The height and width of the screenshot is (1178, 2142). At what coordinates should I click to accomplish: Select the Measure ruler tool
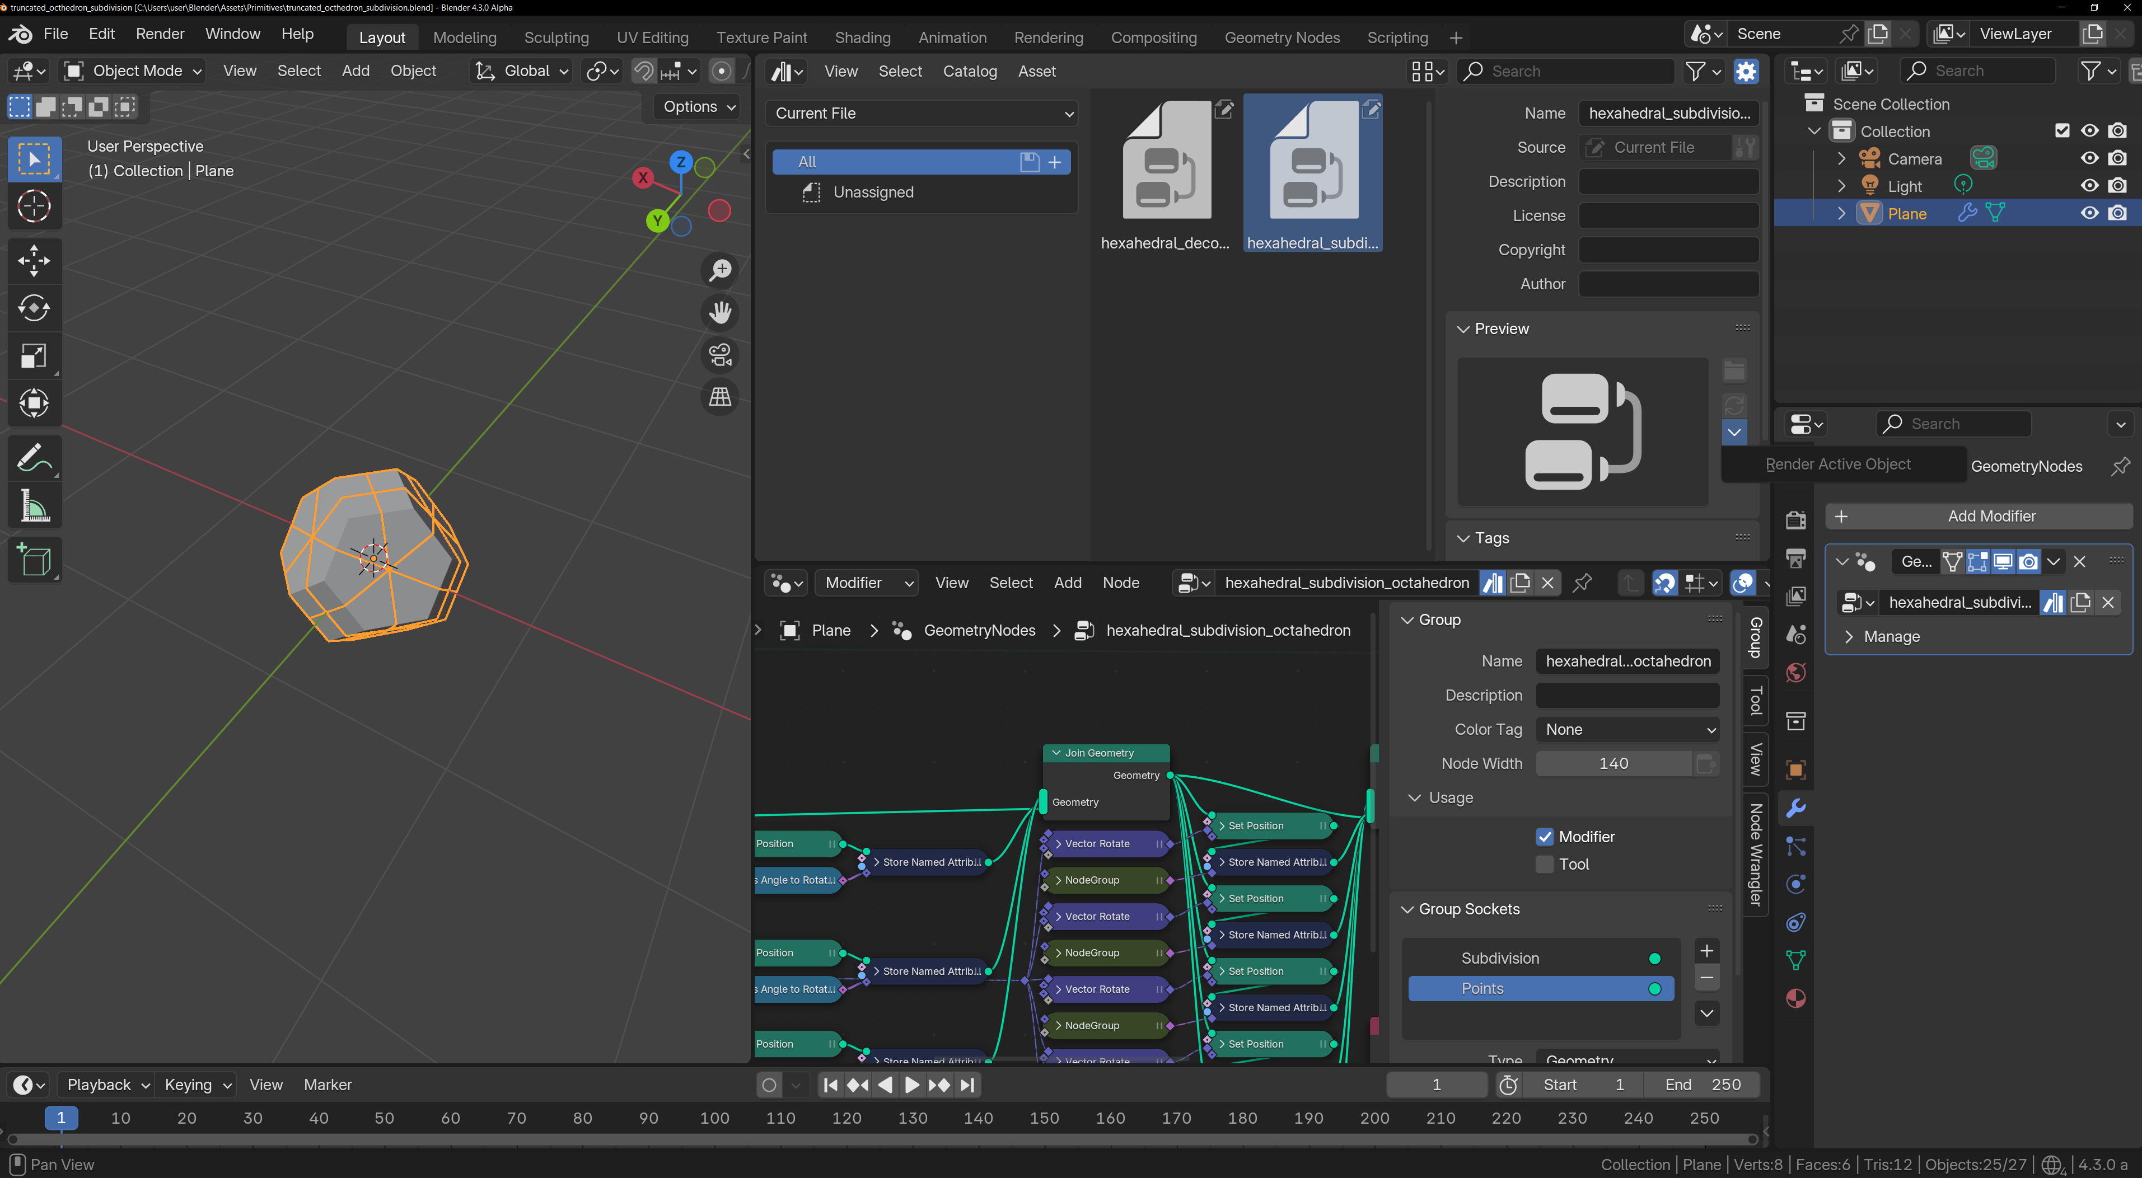(34, 505)
